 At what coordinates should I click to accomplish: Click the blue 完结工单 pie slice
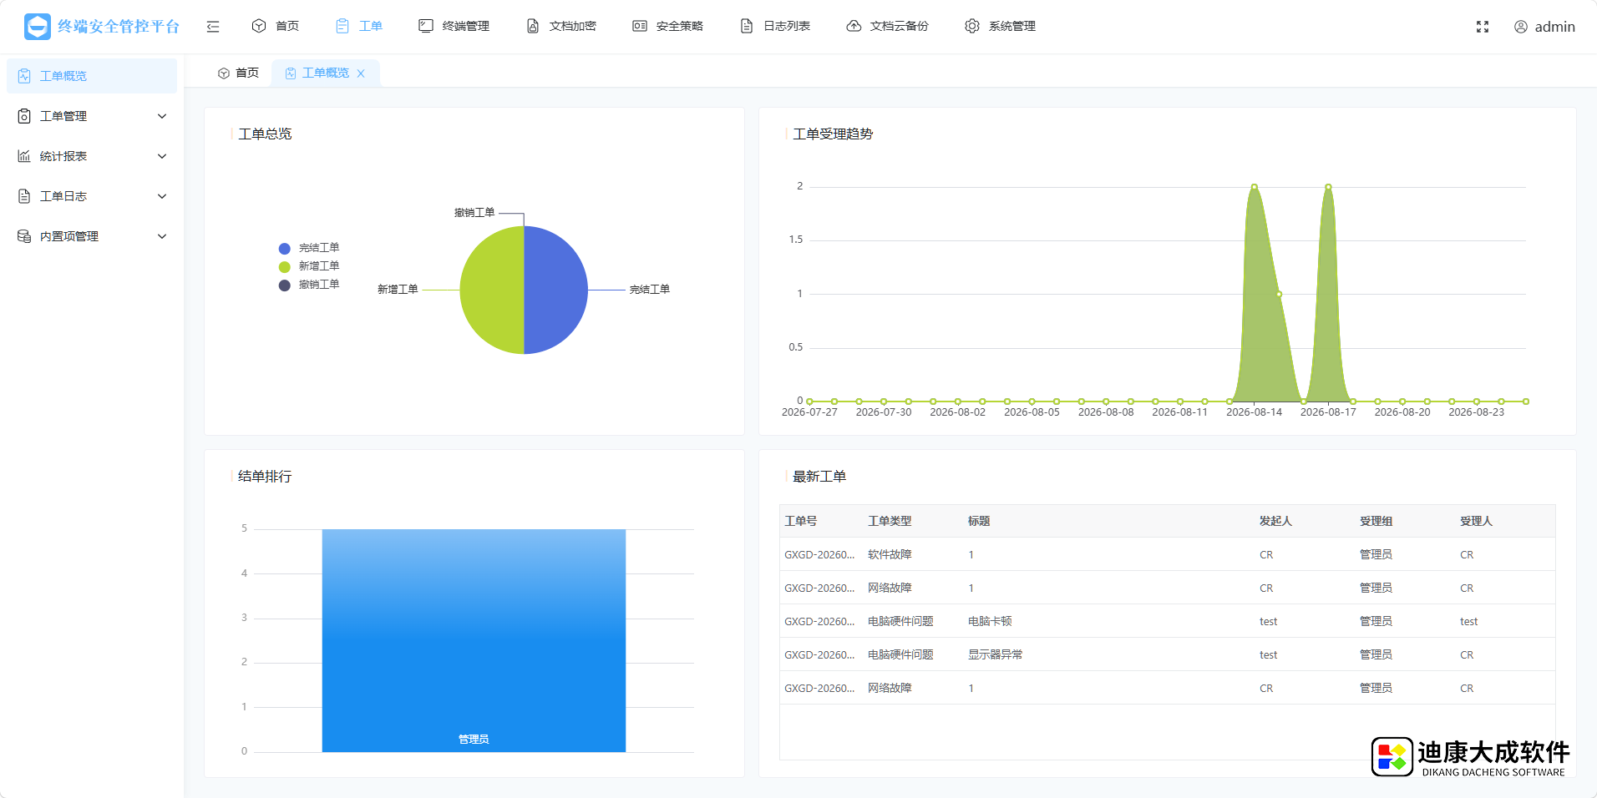pyautogui.click(x=555, y=290)
